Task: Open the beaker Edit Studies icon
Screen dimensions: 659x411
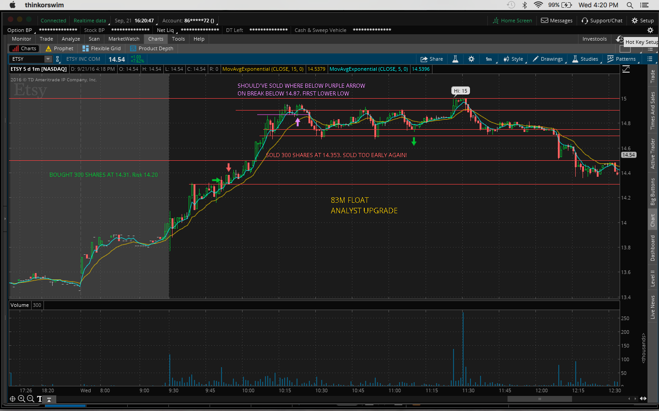Action: [x=455, y=59]
